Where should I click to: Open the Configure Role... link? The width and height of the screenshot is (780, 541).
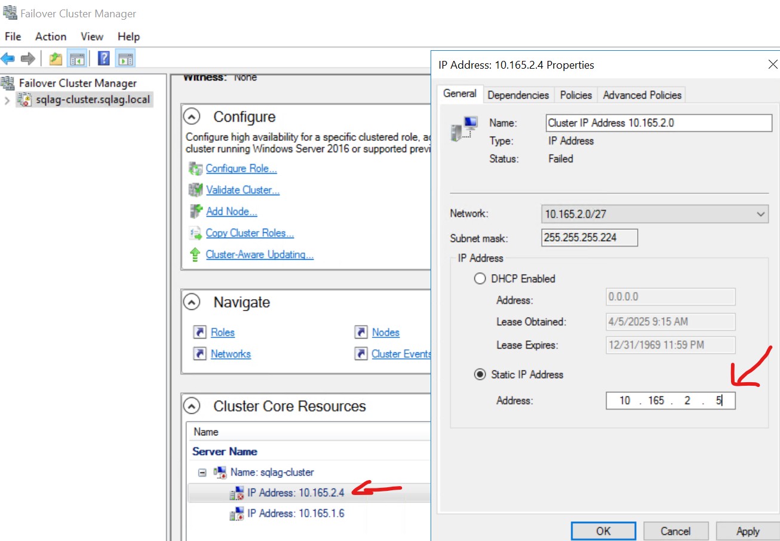coord(241,168)
